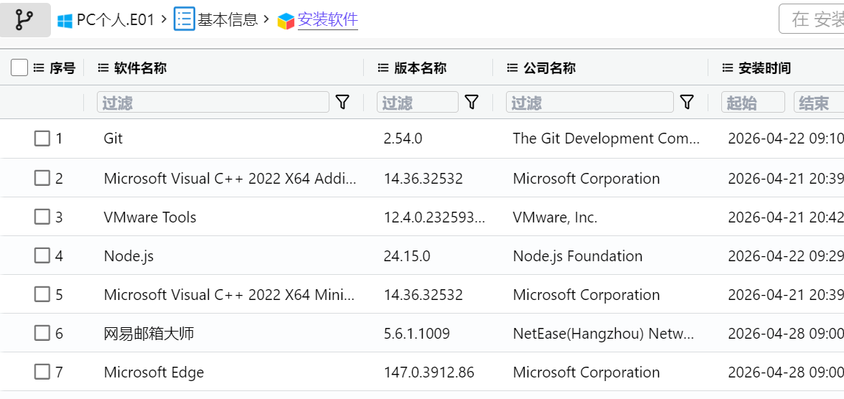Open the 安装软件 breadcrumb link
844x399 pixels.
click(x=328, y=21)
